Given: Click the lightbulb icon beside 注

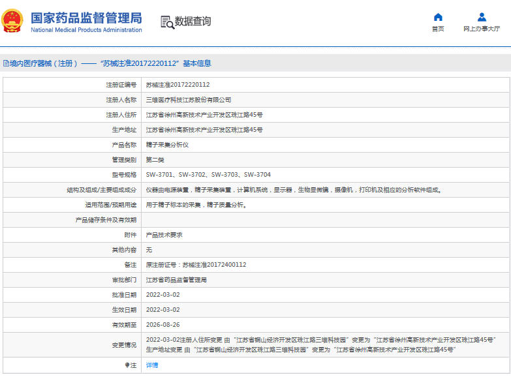Looking at the screenshot, I should [x=127, y=365].
